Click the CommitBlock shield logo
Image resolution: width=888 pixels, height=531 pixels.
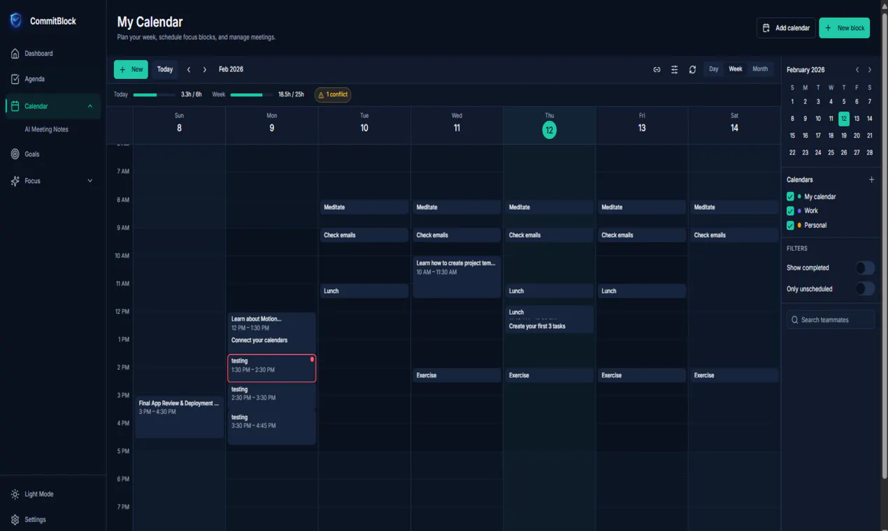pos(15,21)
